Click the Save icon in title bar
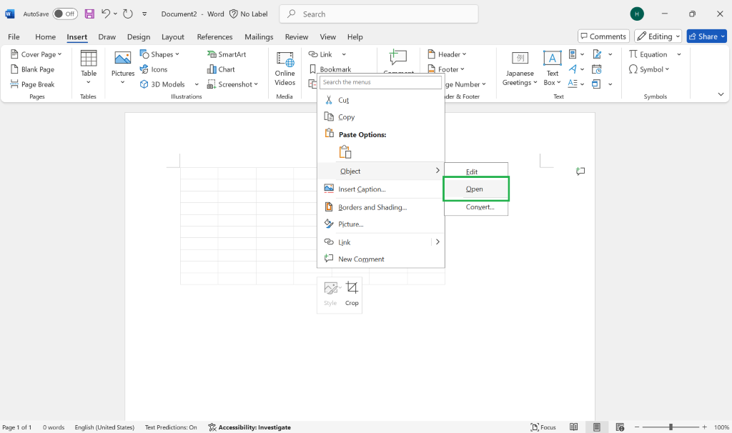This screenshot has width=732, height=433. coord(89,14)
